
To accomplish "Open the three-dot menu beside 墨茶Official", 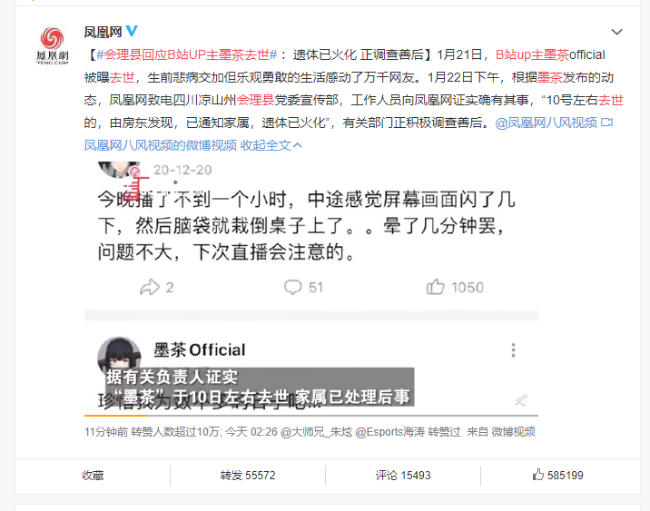I will 513,350.
